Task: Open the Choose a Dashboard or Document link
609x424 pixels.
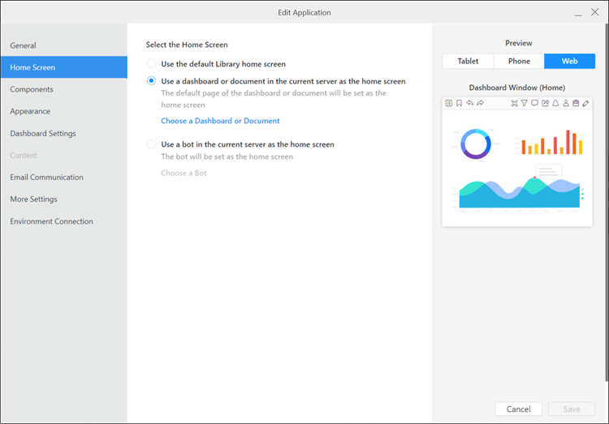Action: [220, 121]
